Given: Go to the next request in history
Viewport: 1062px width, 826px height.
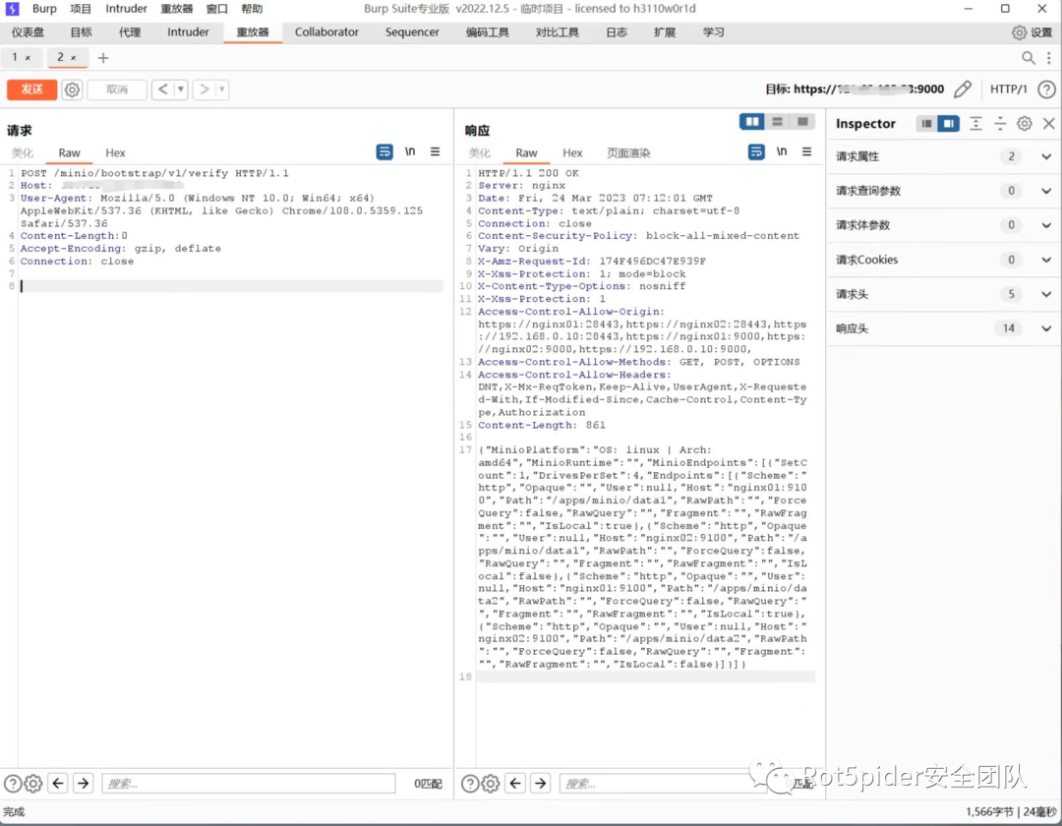Looking at the screenshot, I should point(204,89).
